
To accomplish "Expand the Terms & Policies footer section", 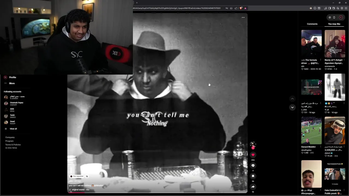I will coord(13,145).
